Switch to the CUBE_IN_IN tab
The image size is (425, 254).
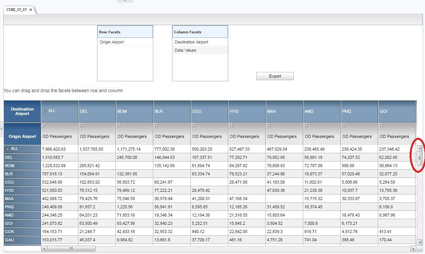pos(16,10)
